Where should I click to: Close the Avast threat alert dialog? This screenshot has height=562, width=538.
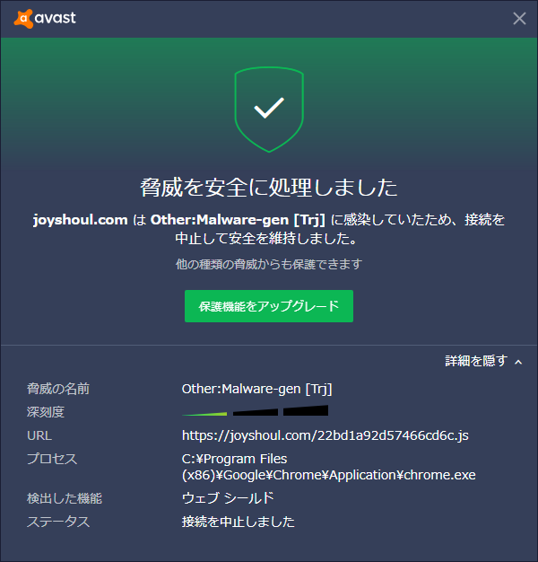(519, 18)
